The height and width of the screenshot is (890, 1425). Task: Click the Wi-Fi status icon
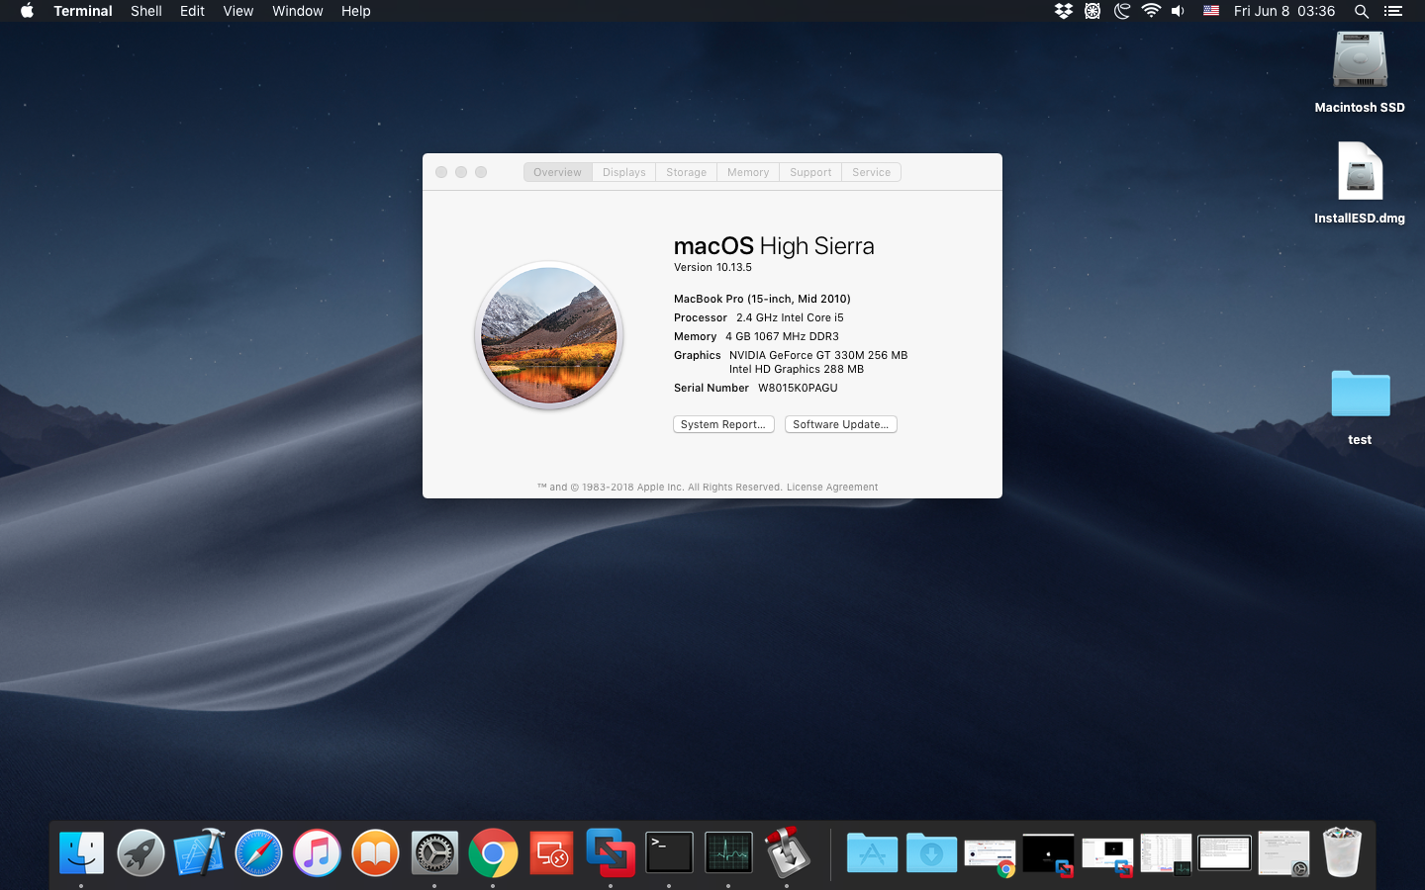pyautogui.click(x=1151, y=11)
